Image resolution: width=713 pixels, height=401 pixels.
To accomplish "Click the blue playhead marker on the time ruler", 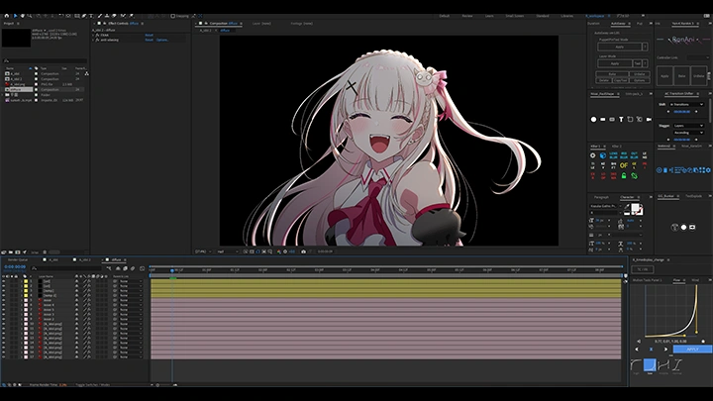I will coord(172,270).
